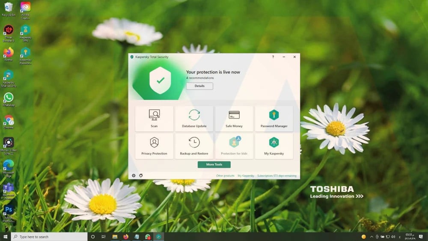Click the volume icon in system tray
The height and width of the screenshot is (241, 428).
tap(393, 237)
